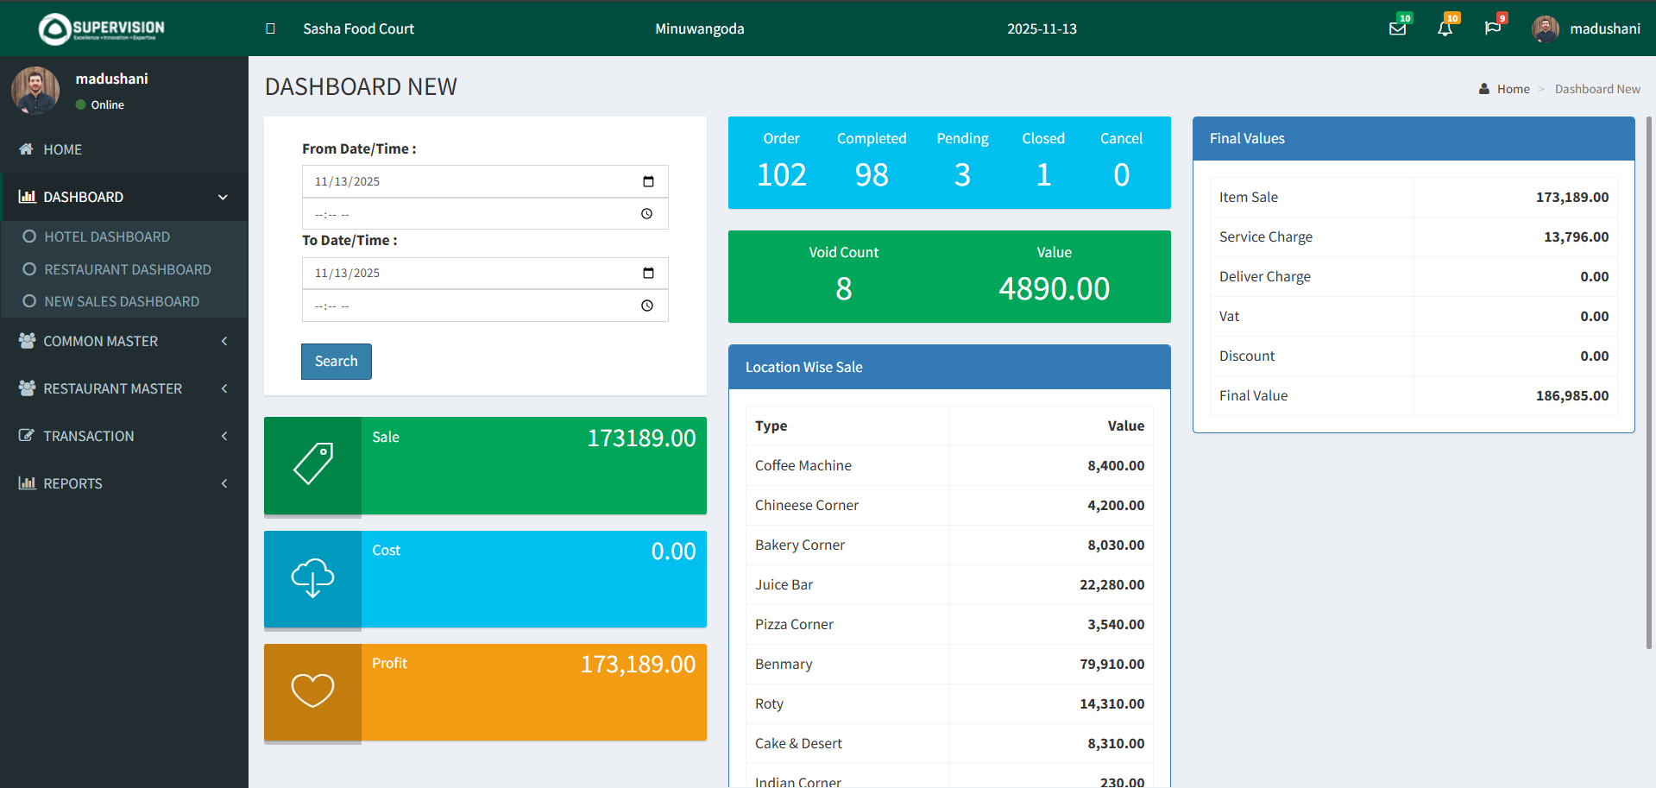Click the sidebar toggle icon beside Sasha Food Court
1656x788 pixels.
(x=270, y=28)
